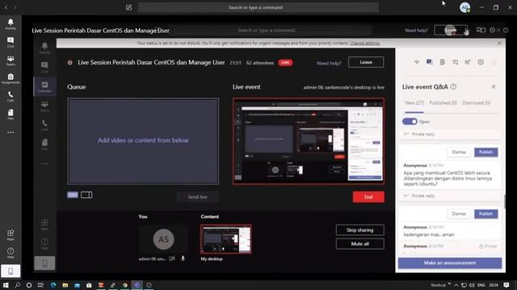The image size is (517, 290).
Task: Expand ellipsis in the inner shared-screen rail
Action: click(x=44, y=164)
